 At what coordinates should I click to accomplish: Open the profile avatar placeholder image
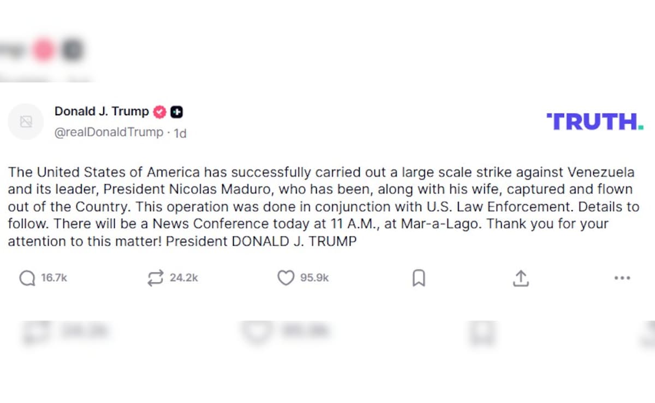[26, 121]
